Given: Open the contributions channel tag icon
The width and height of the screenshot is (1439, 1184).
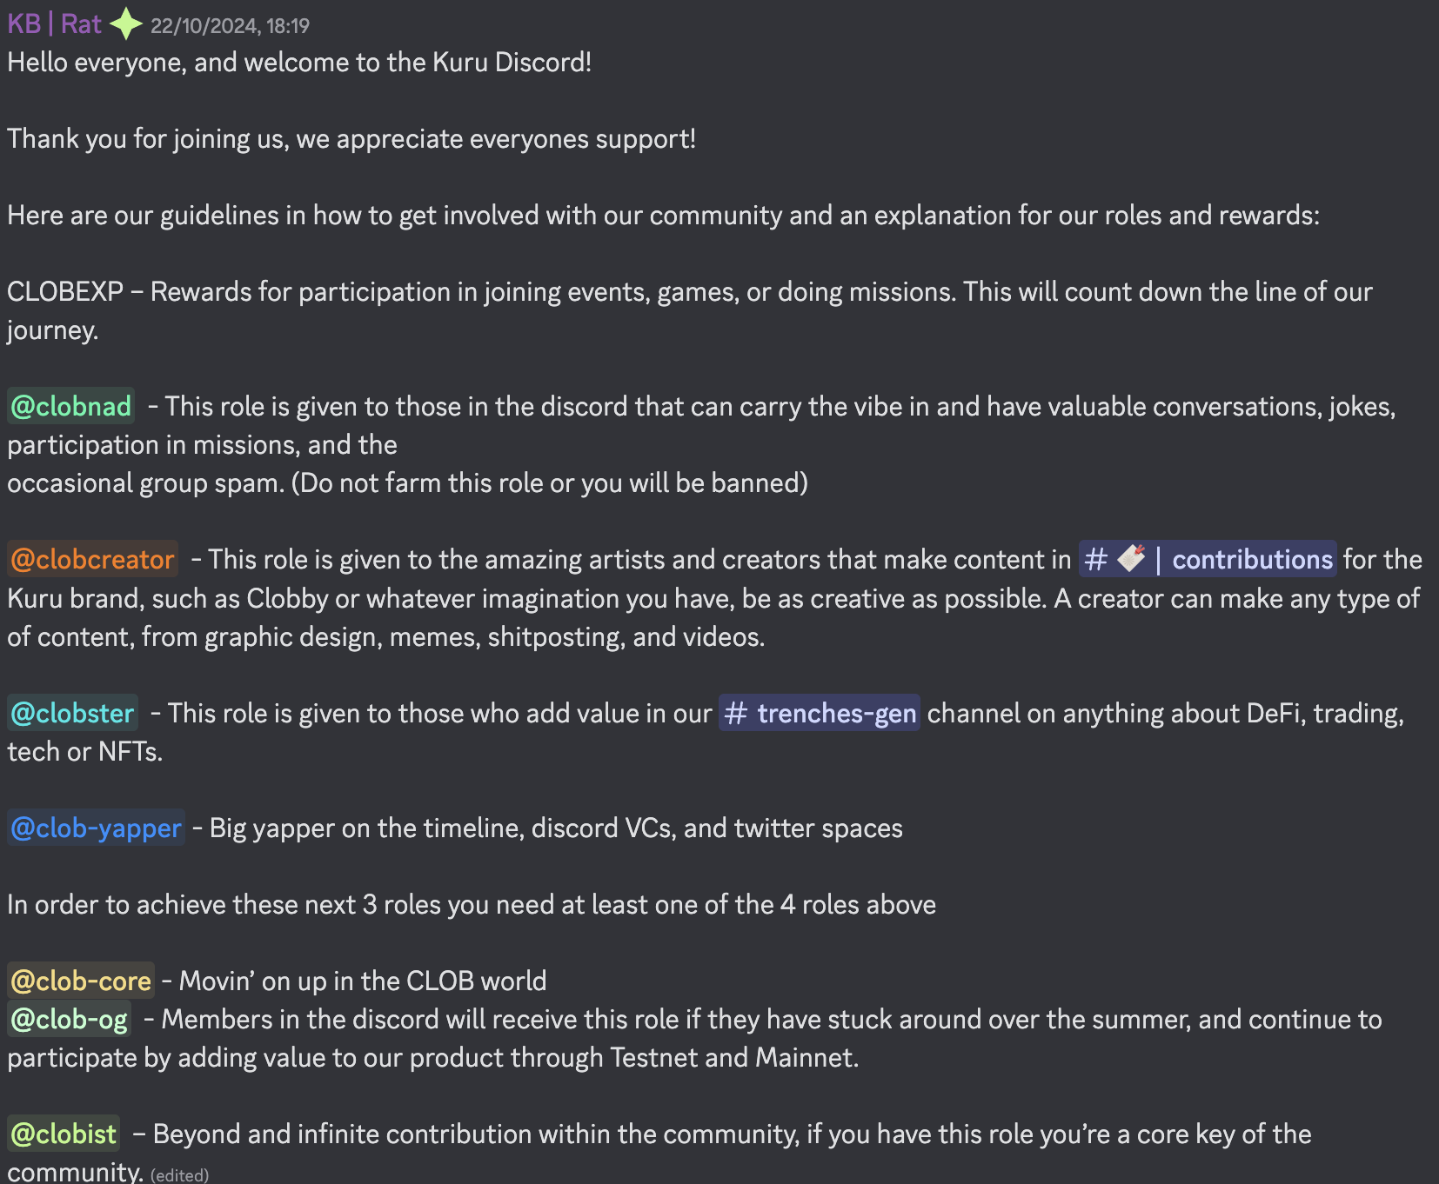Looking at the screenshot, I should click(1130, 558).
